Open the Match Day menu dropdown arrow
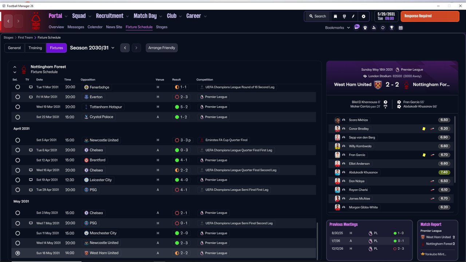 (161, 16)
